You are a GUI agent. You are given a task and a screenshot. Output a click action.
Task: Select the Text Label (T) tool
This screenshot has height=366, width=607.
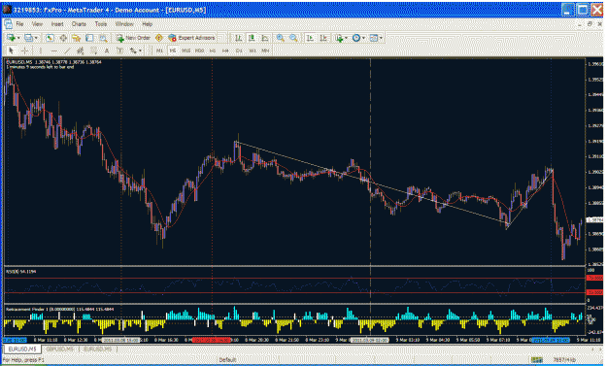click(119, 50)
